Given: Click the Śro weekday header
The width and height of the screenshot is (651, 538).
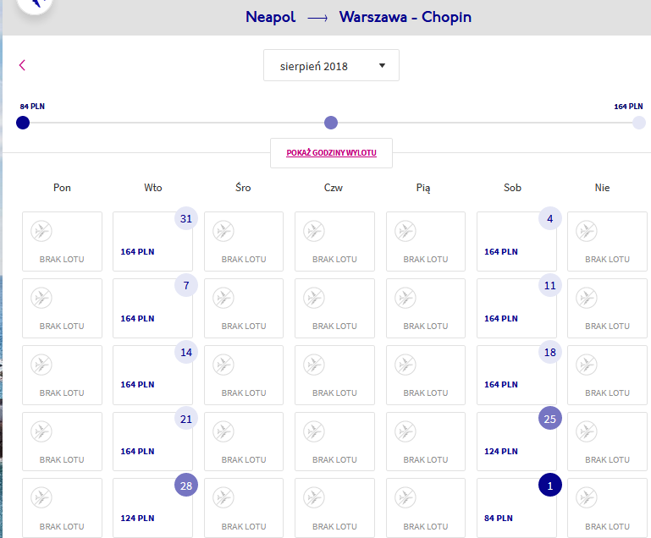Looking at the screenshot, I should pos(243,188).
